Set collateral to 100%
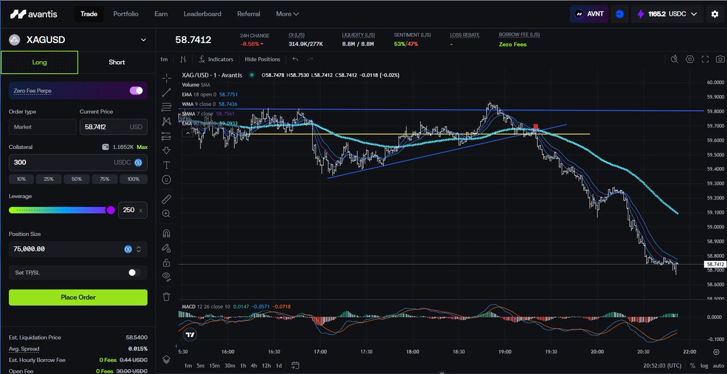This screenshot has width=727, height=374. point(133,179)
